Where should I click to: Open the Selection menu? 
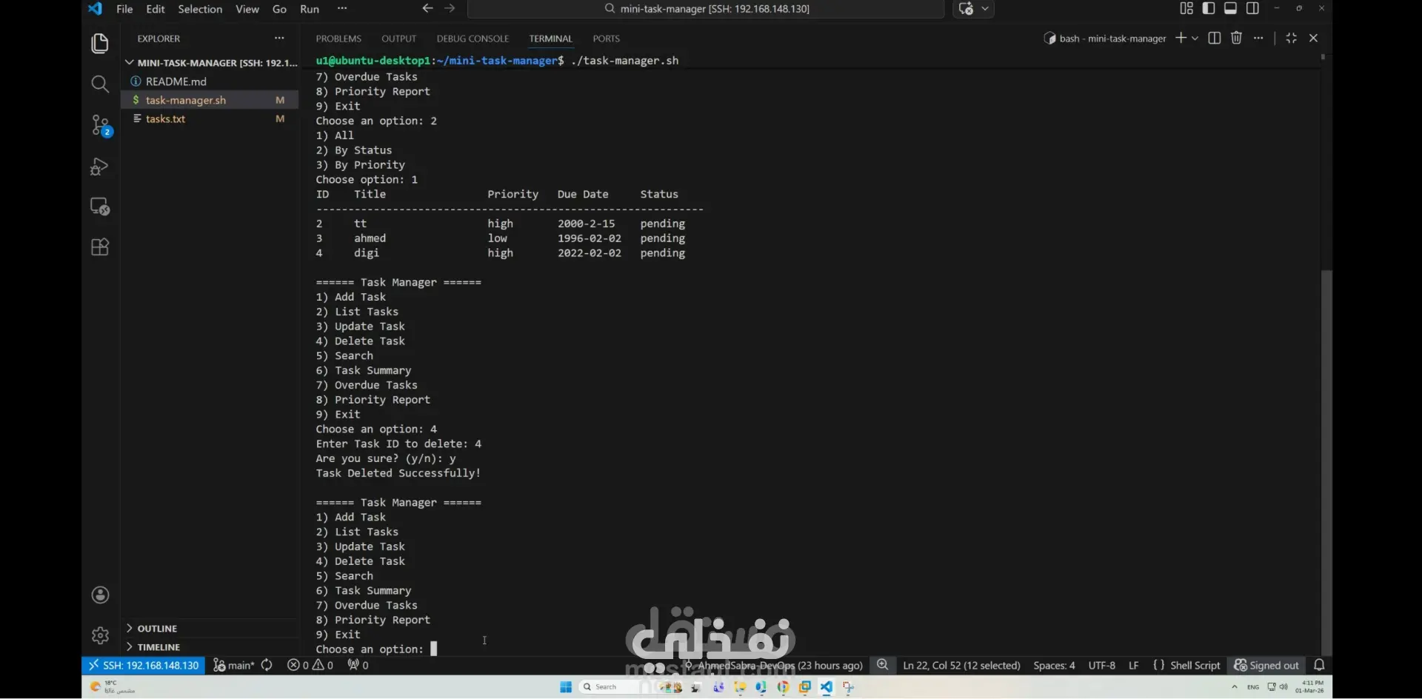tap(200, 9)
